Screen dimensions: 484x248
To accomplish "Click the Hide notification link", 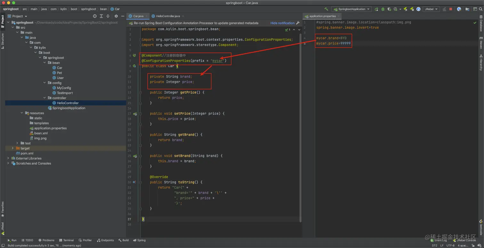I will (x=282, y=23).
